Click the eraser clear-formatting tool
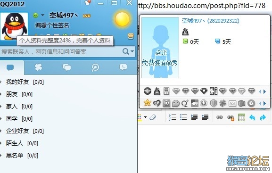Image resolution: width=272 pixels, height=173 pixels. [153, 117]
